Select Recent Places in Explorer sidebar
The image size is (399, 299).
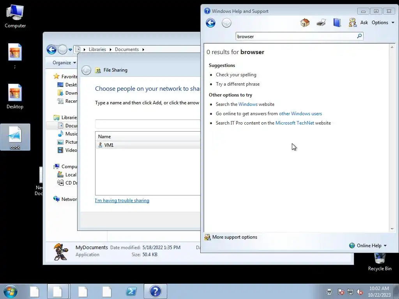[67, 101]
